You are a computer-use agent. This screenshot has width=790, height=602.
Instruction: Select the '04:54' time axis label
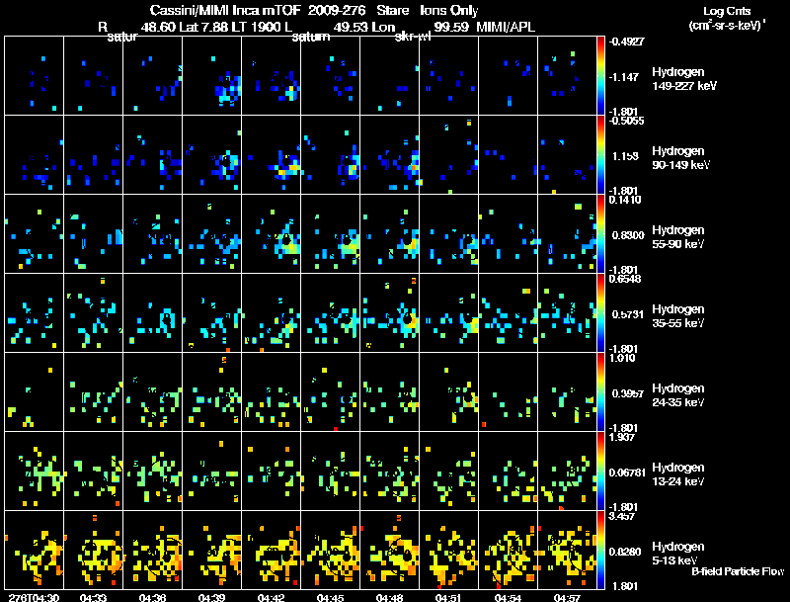tap(508, 597)
